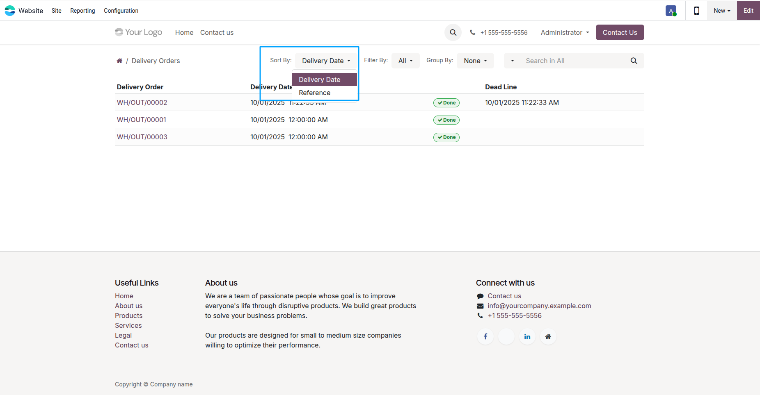Submit search with magnifier in search box
Viewport: 760px width, 395px height.
point(634,61)
